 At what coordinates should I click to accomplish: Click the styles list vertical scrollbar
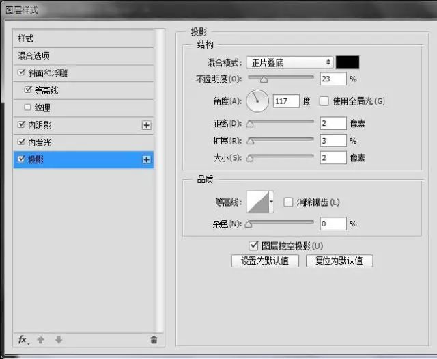pos(160,180)
